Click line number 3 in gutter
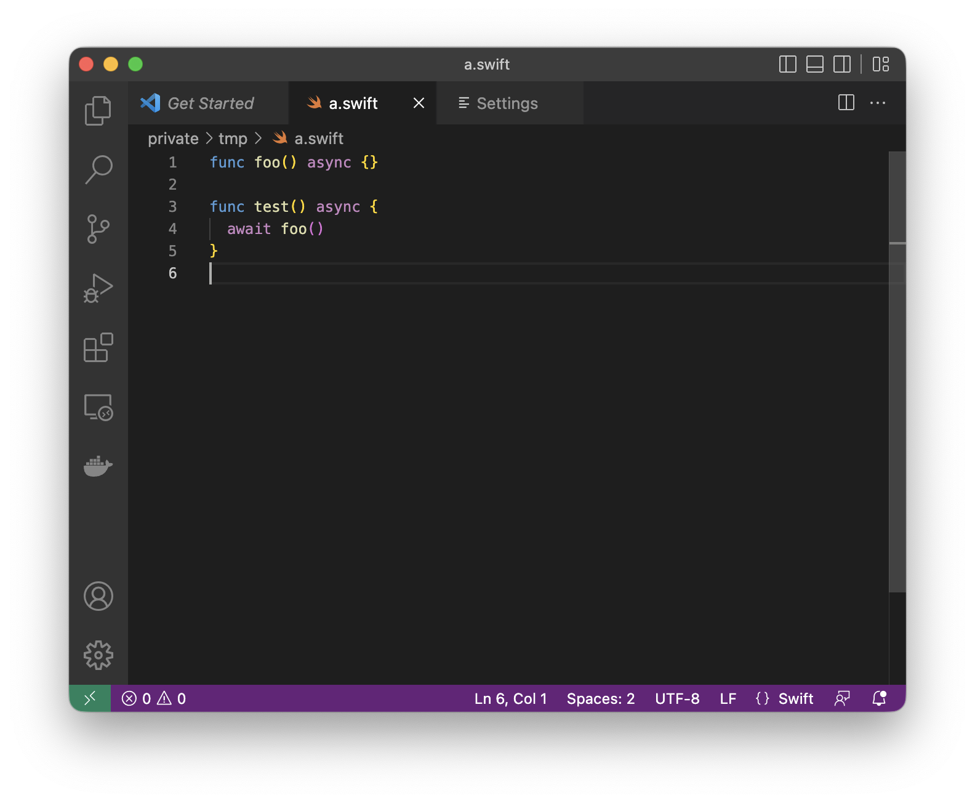 point(172,206)
